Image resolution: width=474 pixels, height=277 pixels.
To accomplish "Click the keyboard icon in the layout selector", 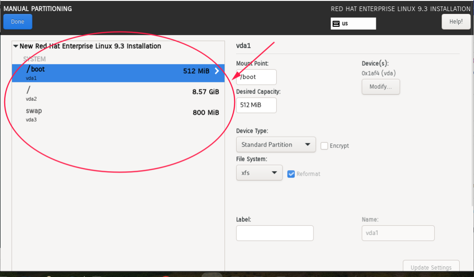I will pyautogui.click(x=336, y=23).
